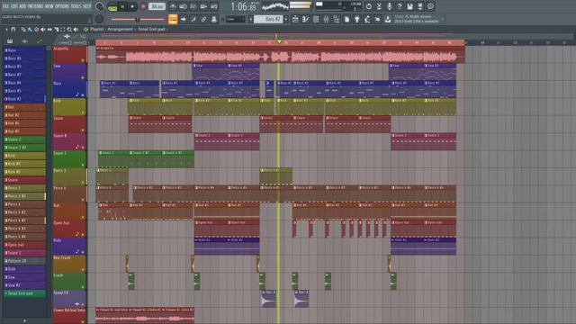Open the OPTIONS menu
This screenshot has height=324, width=576.
click(x=62, y=6)
